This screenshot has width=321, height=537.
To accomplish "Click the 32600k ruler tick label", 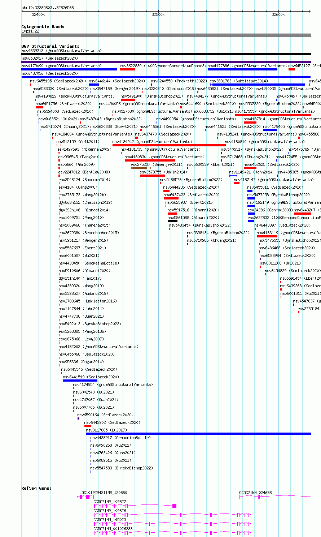I will [x=278, y=14].
